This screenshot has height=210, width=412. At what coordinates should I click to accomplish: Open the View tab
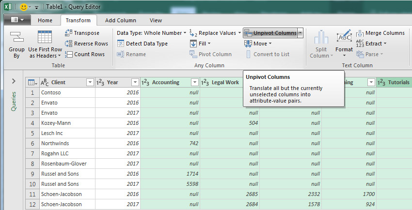(156, 20)
